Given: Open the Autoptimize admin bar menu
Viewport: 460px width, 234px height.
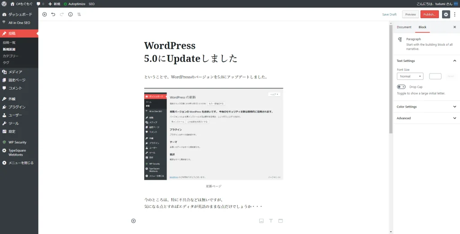Looking at the screenshot, I should (x=75, y=4).
